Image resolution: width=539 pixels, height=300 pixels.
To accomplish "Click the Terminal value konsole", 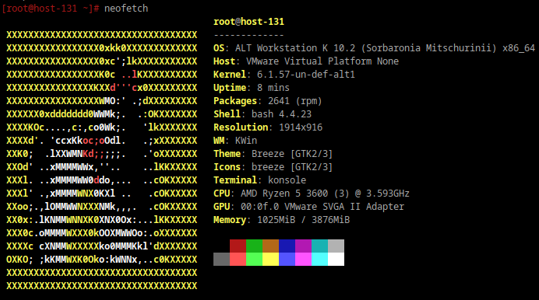I will coord(287,180).
